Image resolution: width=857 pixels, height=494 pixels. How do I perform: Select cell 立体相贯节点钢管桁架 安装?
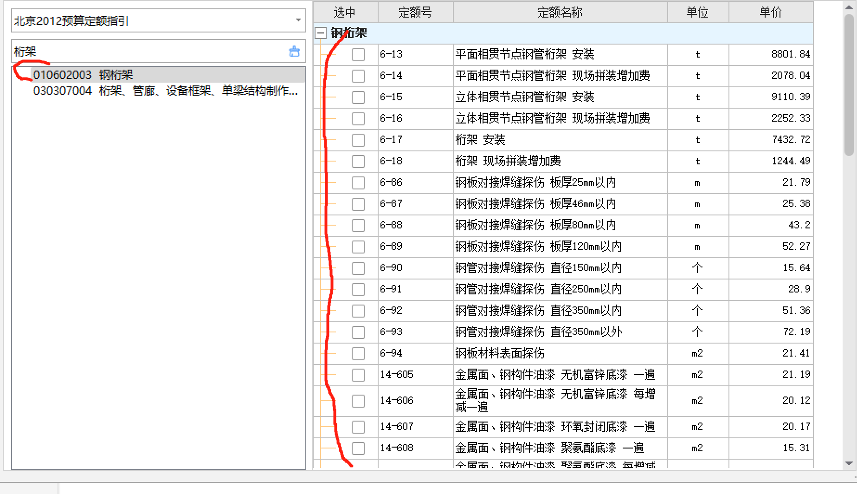point(560,97)
